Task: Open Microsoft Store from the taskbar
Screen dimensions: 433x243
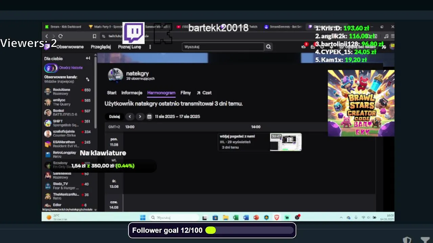Action: pos(215,218)
